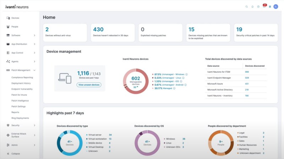Click info icon next to Unmanaged - Windows
284x159 pixels.
pyautogui.click(x=186, y=74)
